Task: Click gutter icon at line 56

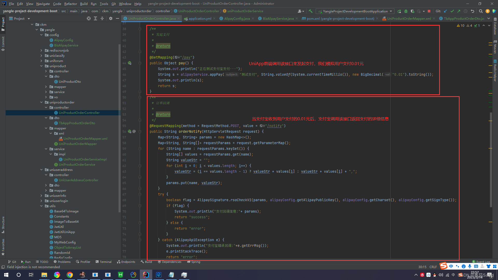Action: pos(130,131)
